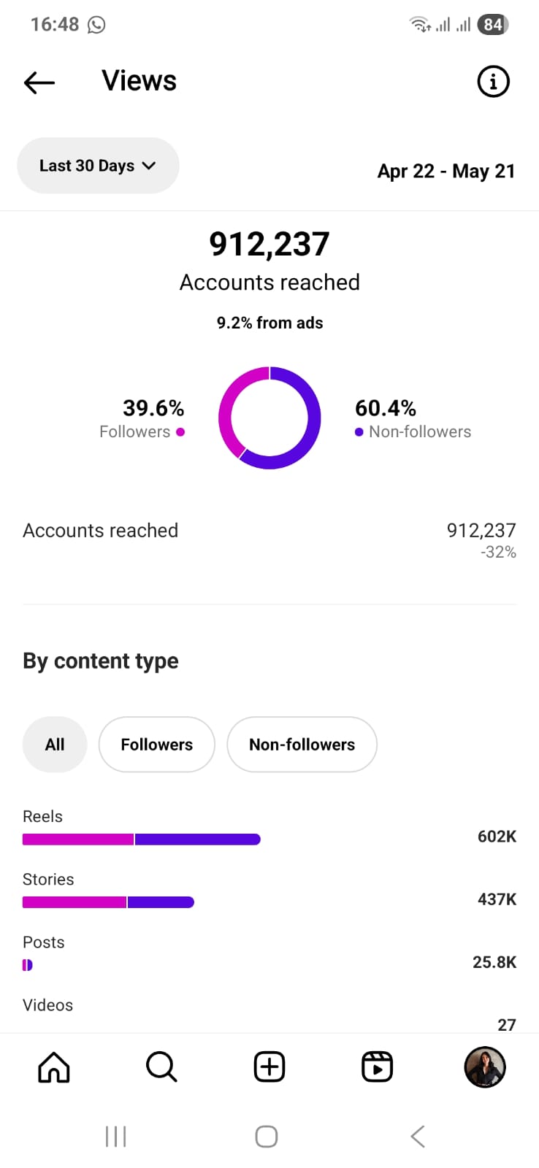Filter content type by Non-followers
Image resolution: width=539 pixels, height=1168 pixels.
(x=302, y=745)
